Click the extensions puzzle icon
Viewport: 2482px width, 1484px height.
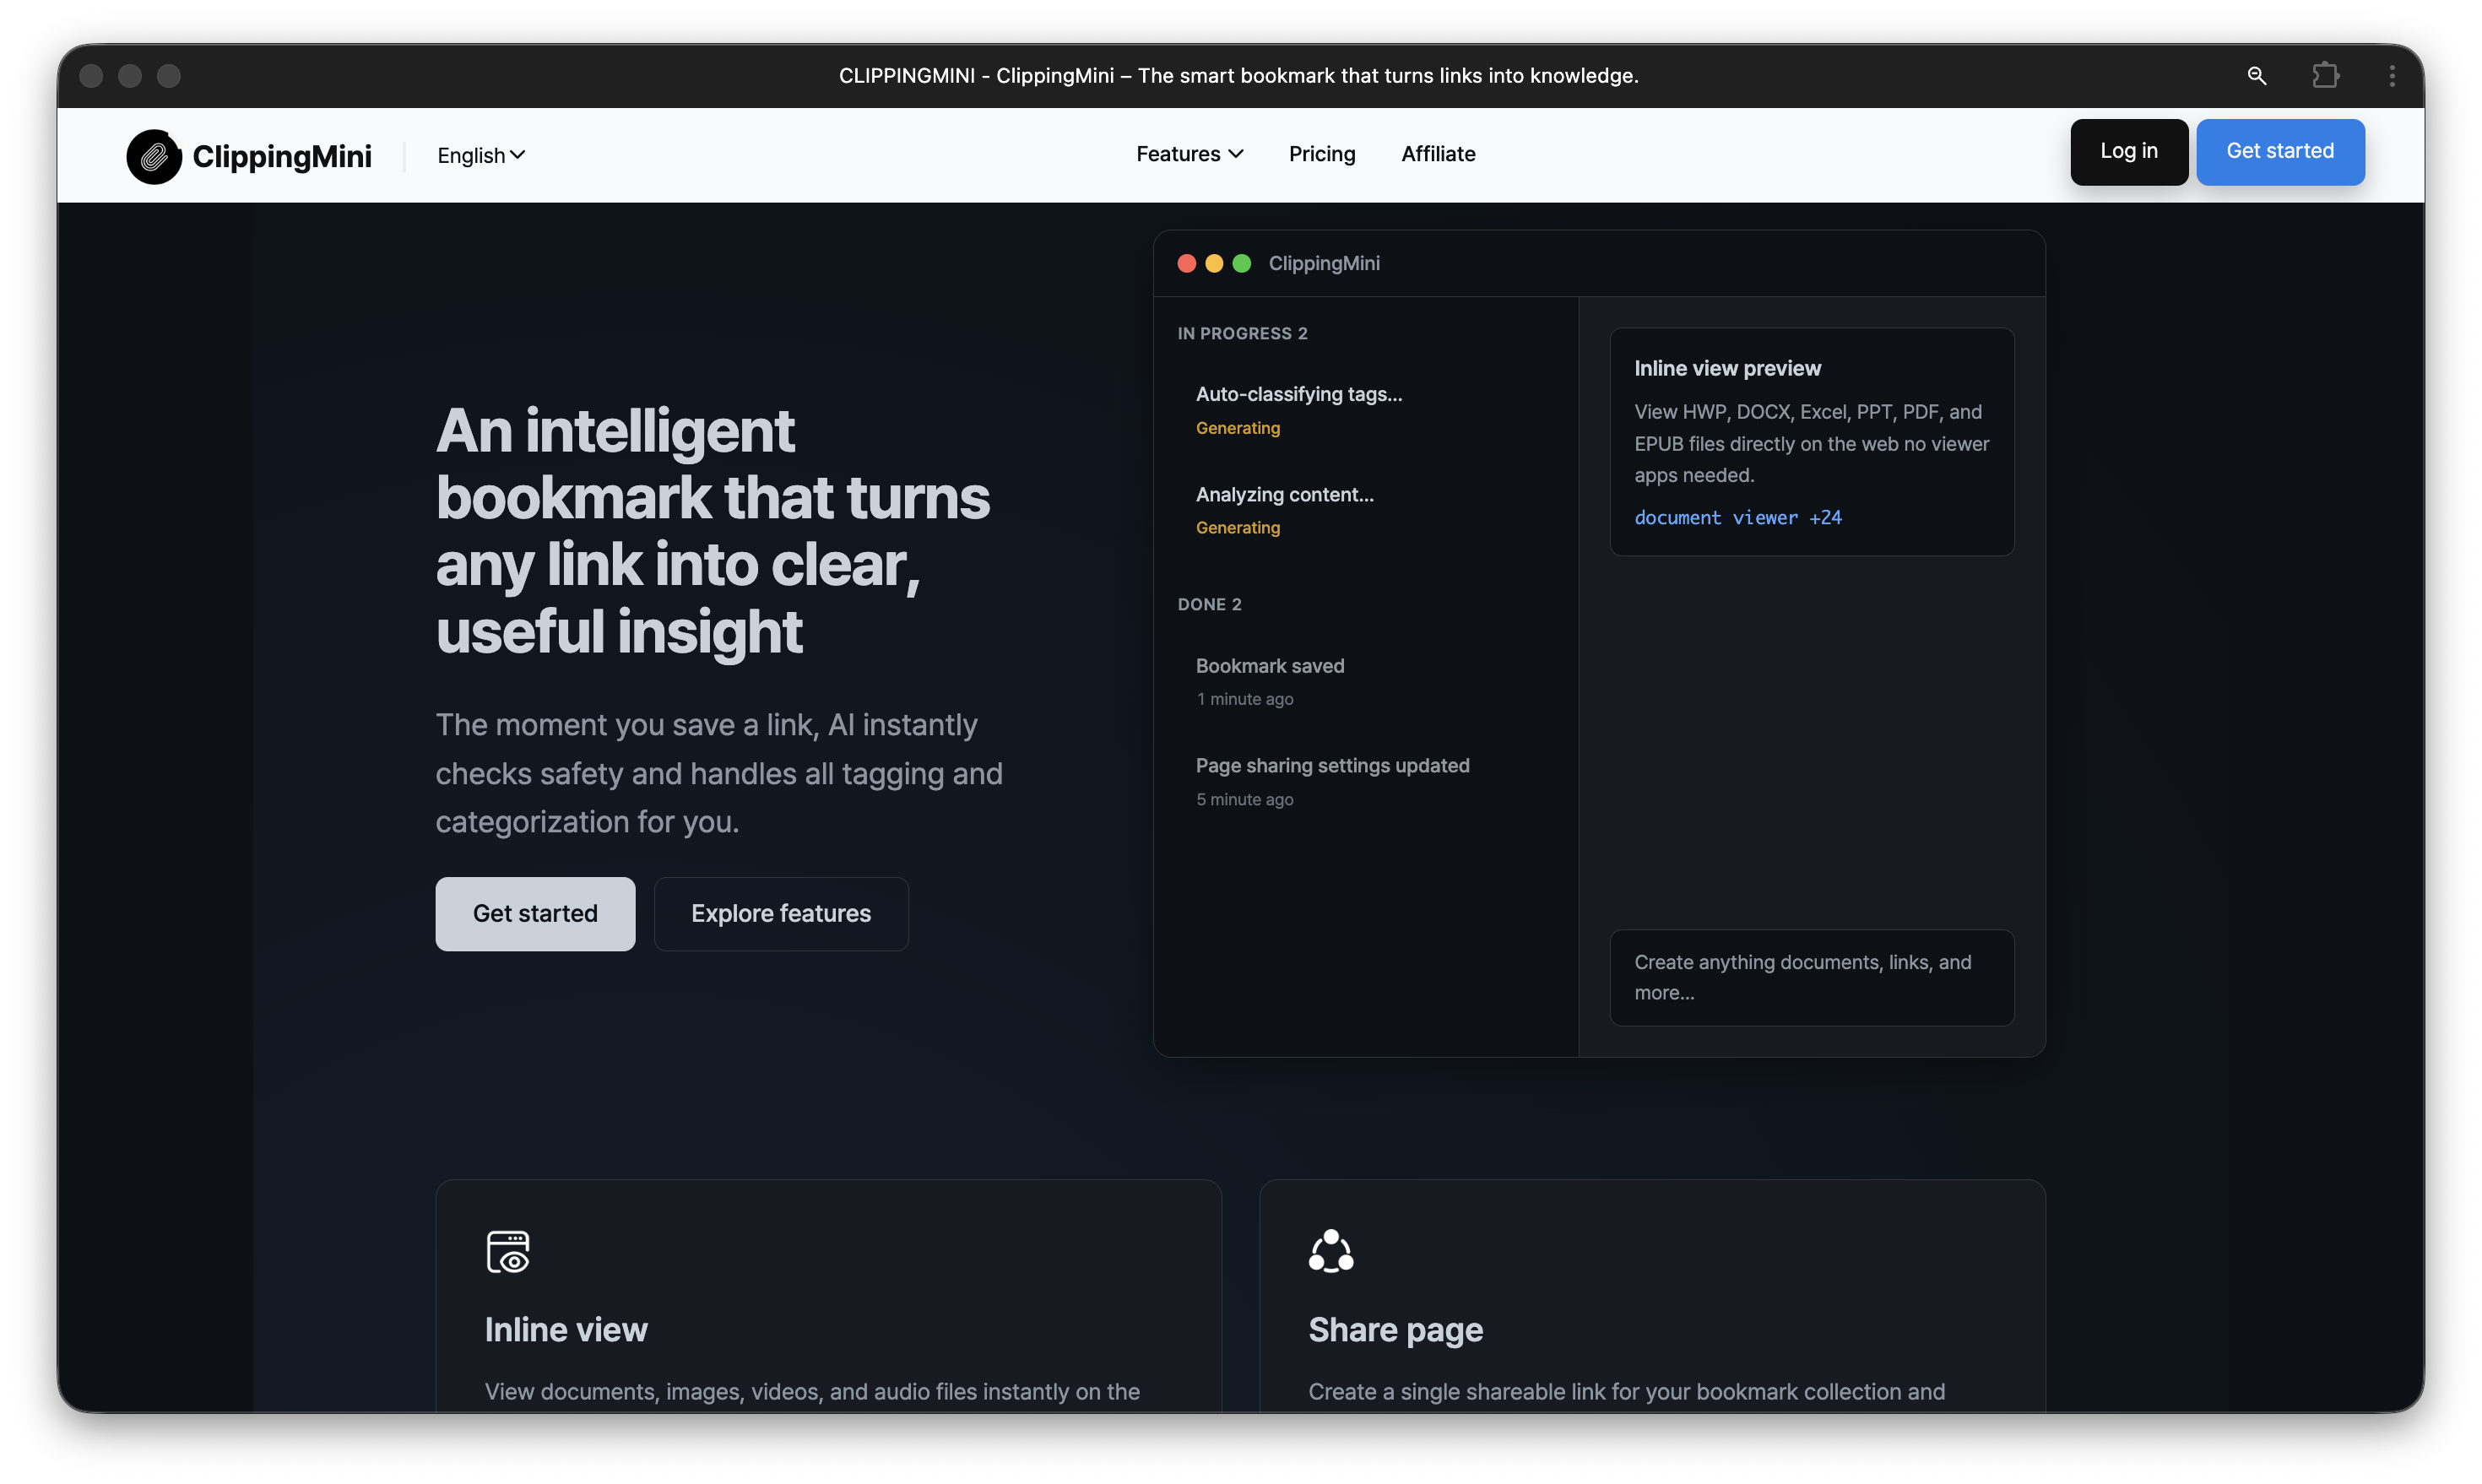[2325, 76]
